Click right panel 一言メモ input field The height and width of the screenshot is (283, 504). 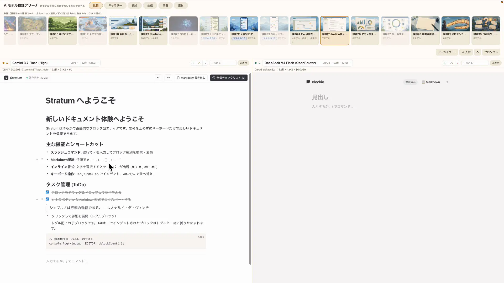click(x=475, y=63)
